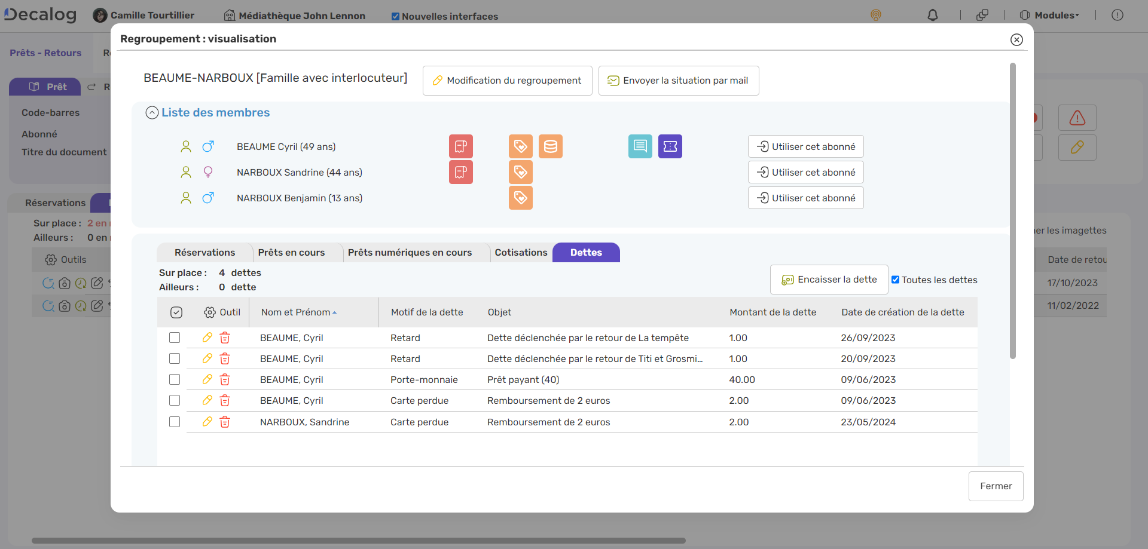This screenshot has height=549, width=1148.
Task: Click Envoyer la situation par mail
Action: coord(678,81)
